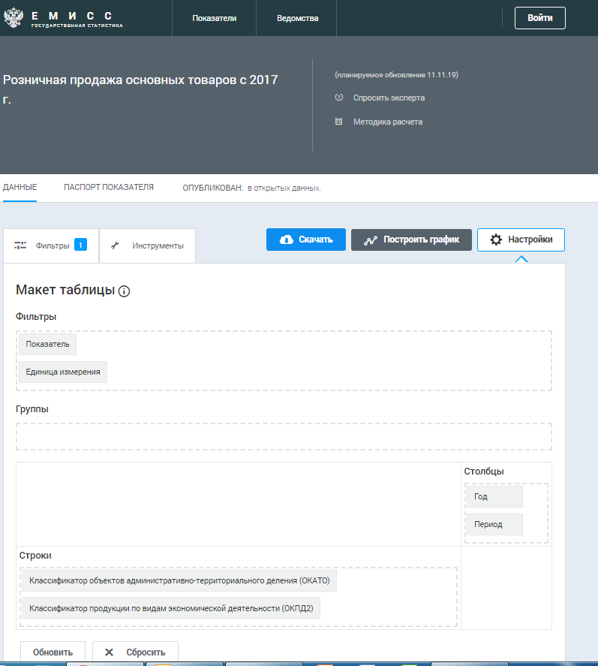Open the Показатели menu
Viewport: 598px width, 666px height.
tap(214, 18)
